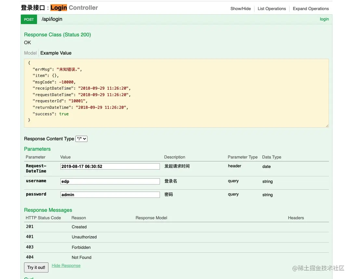
Task: Click the 登录名 description
Action: pos(171,181)
